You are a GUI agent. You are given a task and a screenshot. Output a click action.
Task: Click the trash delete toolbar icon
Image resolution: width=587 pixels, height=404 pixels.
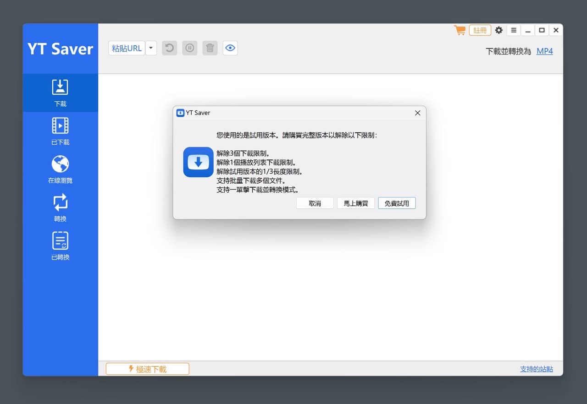pos(210,48)
